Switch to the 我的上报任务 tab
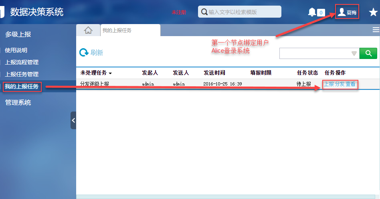The image size is (380, 199). click(130, 30)
